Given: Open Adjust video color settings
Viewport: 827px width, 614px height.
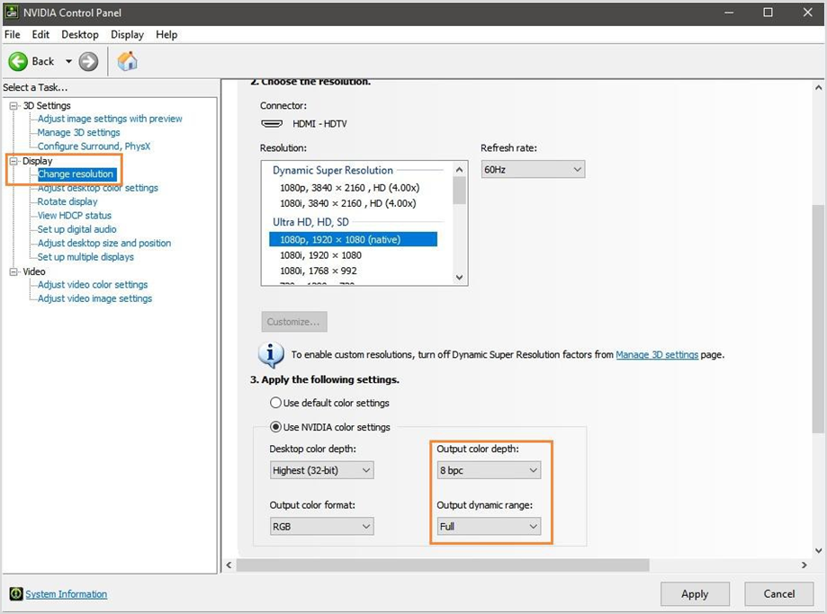Looking at the screenshot, I should [93, 285].
